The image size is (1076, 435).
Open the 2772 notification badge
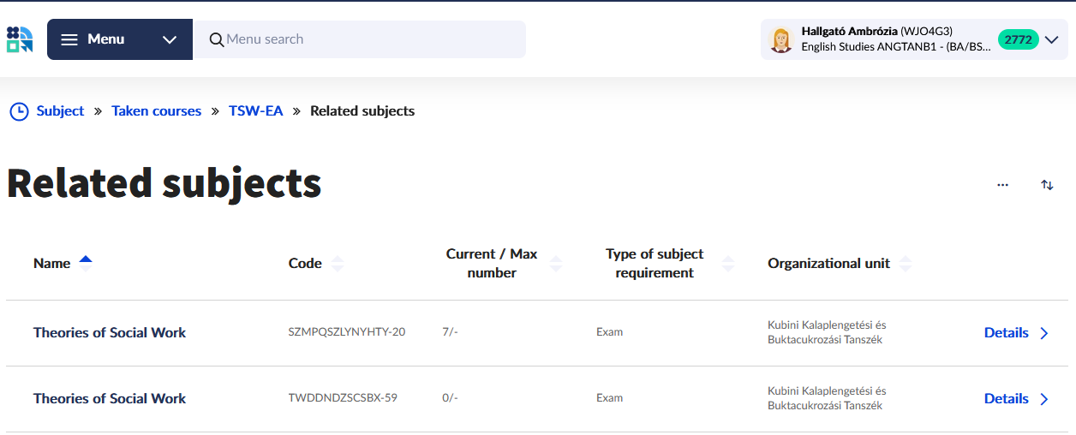coord(1018,39)
